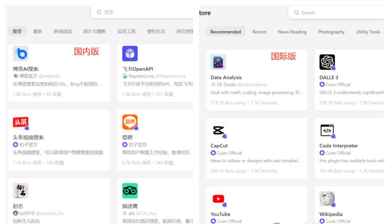Click the lyc0510 author avatar
Image resolution: width=387 pixels, height=224 pixels.
pyautogui.click(x=15, y=213)
